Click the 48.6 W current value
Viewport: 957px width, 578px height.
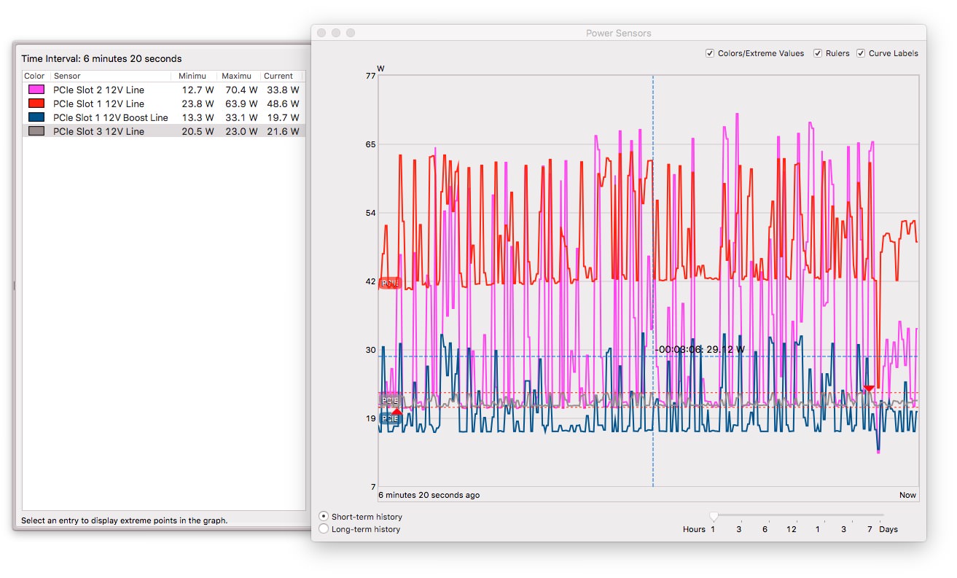[x=282, y=104]
